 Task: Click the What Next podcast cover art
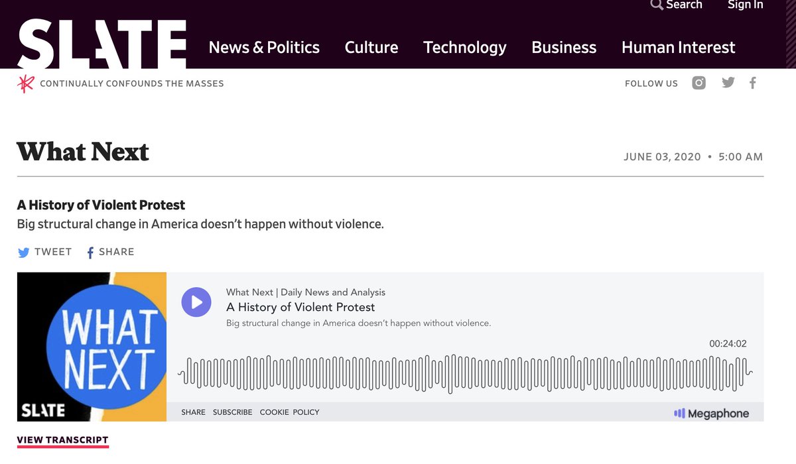click(92, 347)
